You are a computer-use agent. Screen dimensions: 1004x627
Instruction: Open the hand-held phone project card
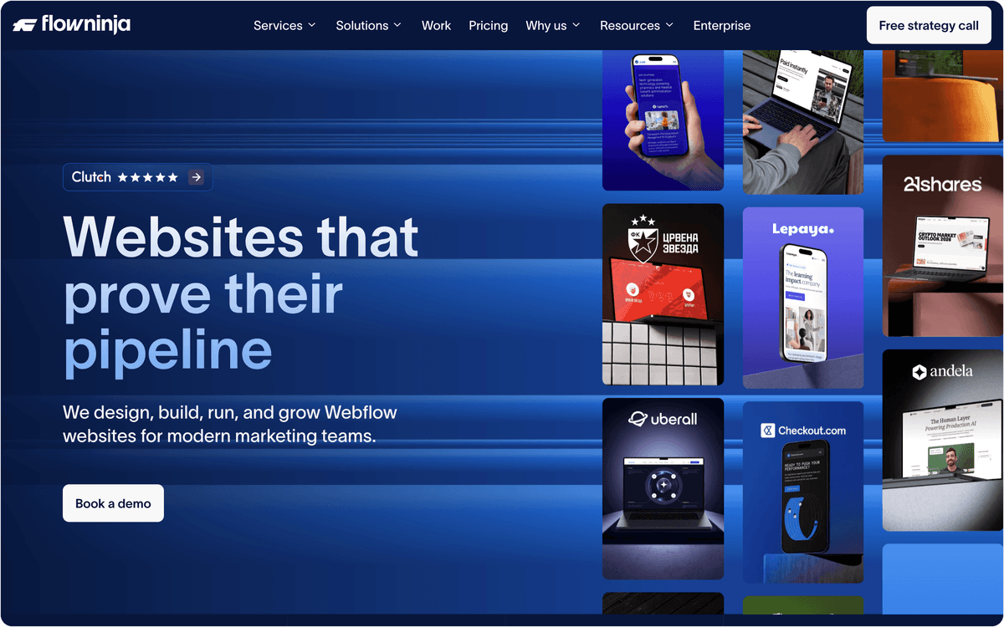point(663,120)
